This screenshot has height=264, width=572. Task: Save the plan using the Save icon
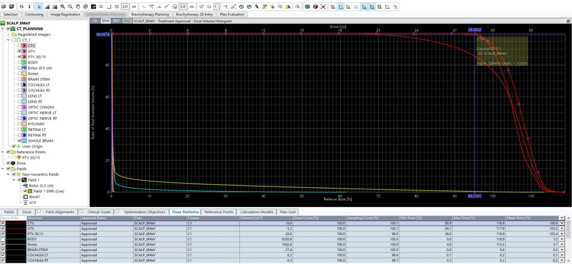click(11, 6)
